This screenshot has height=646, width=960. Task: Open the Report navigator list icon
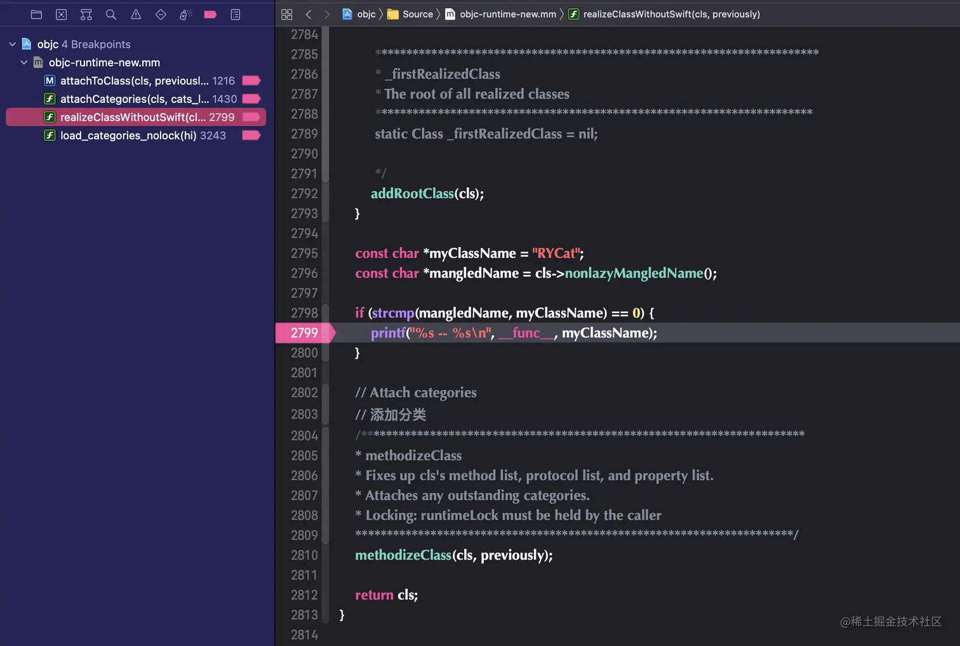click(x=236, y=14)
